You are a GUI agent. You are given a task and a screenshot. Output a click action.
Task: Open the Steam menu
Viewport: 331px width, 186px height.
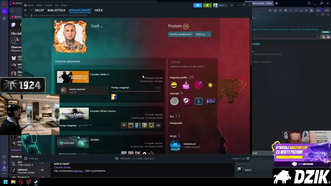pos(31,5)
